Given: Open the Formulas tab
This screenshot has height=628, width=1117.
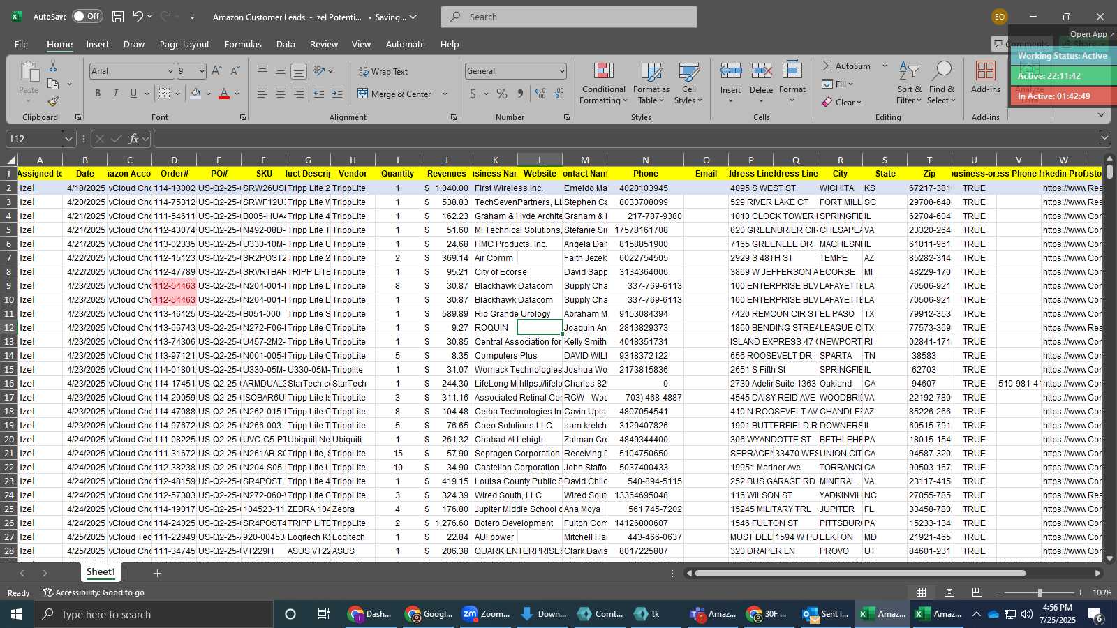Looking at the screenshot, I should coord(243,44).
